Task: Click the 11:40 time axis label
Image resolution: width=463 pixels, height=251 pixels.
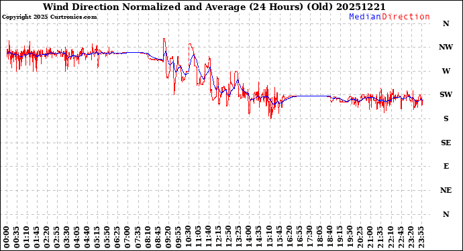Action: tap(209, 237)
